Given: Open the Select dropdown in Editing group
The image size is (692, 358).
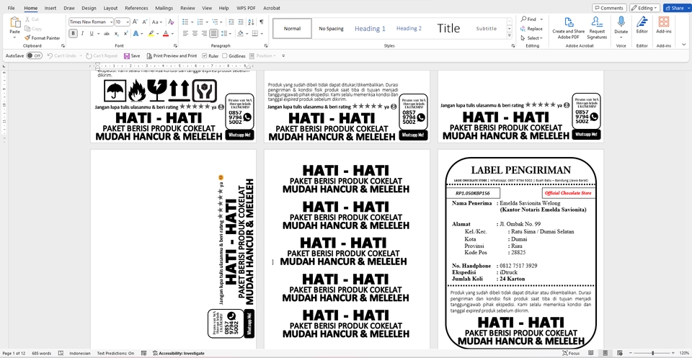Looking at the screenshot, I should (532, 38).
